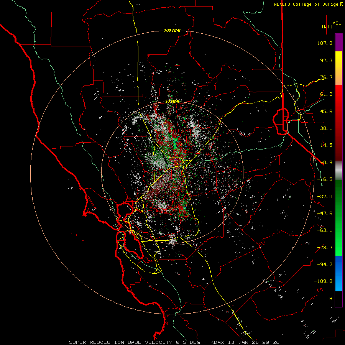Click the 100 NMI range ring label
The width and height of the screenshot is (345, 345).
pos(172,30)
